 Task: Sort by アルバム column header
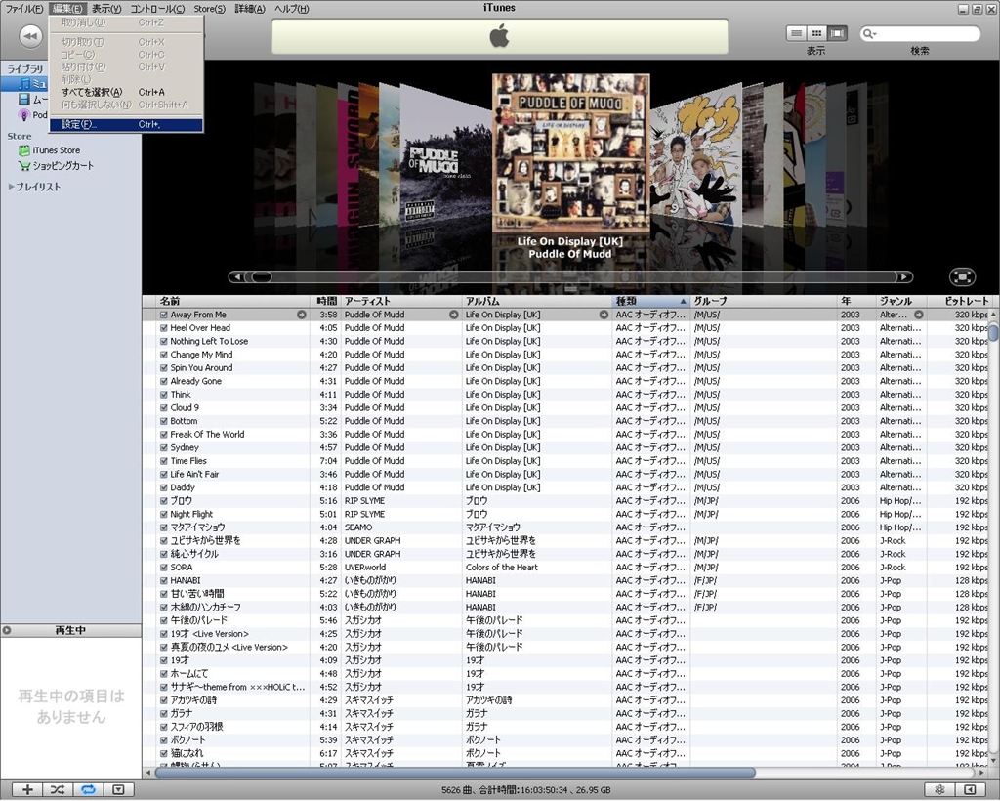537,301
